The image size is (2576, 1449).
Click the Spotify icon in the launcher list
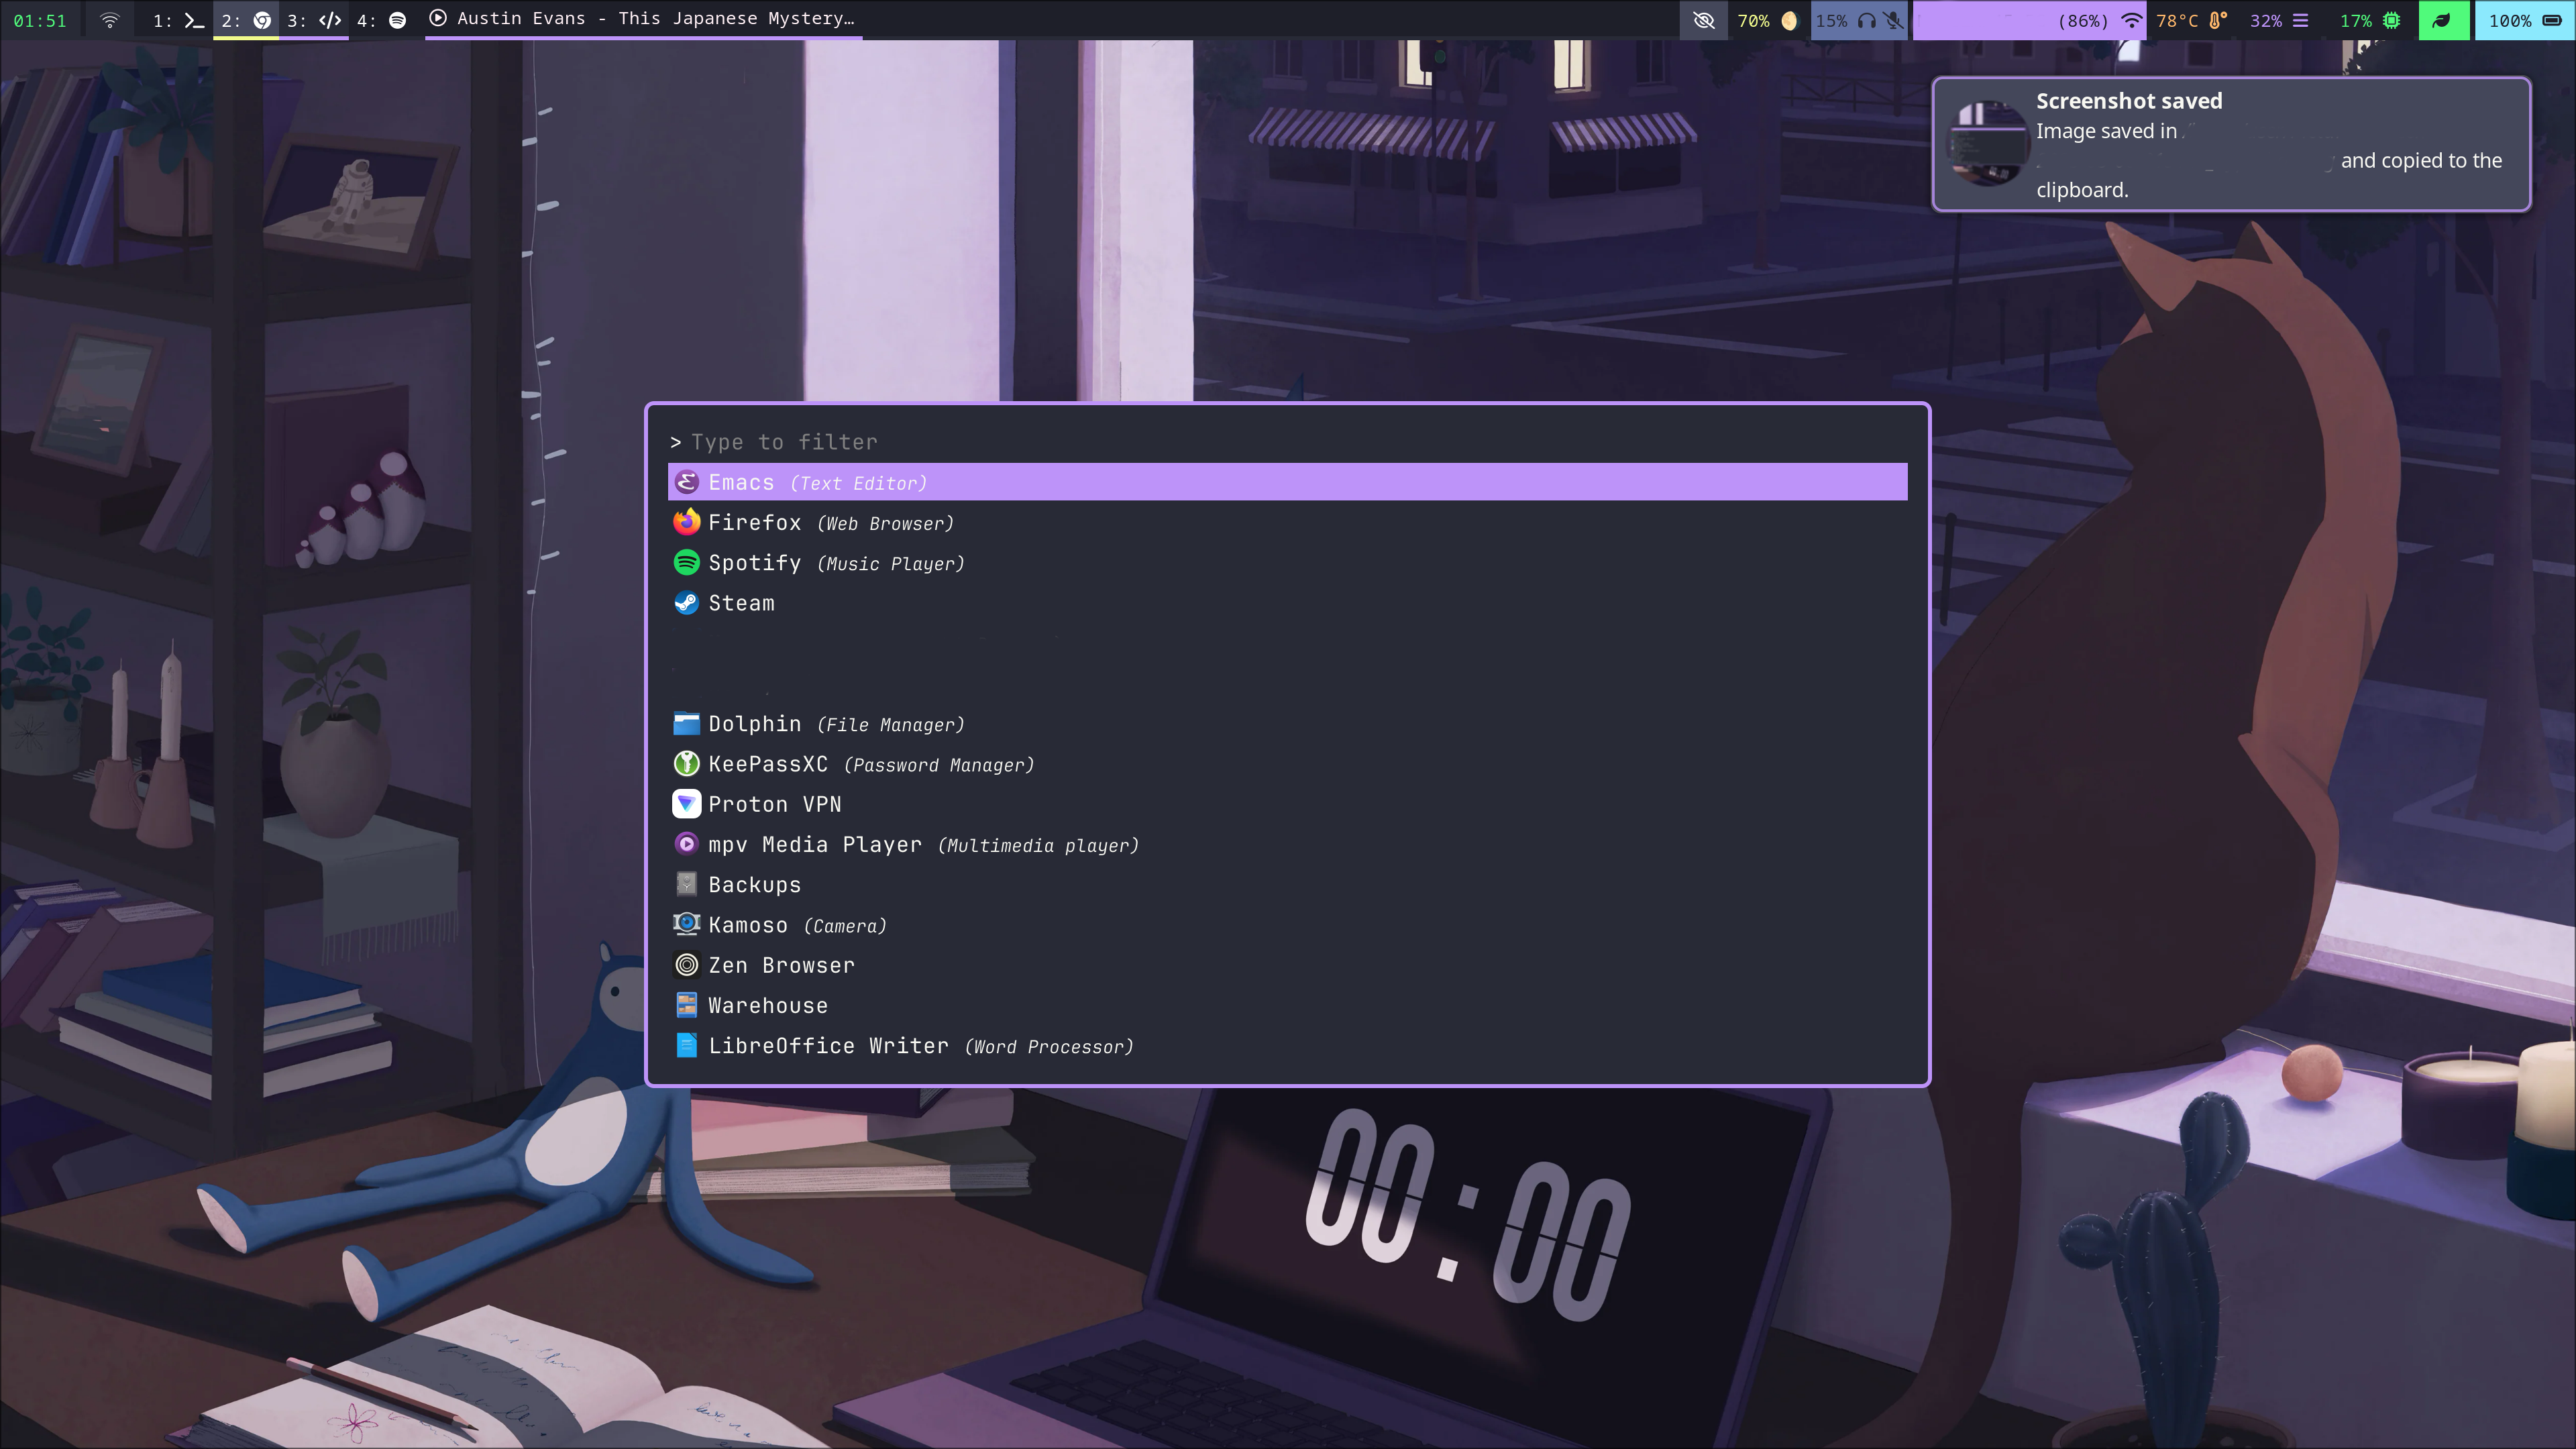coord(686,562)
